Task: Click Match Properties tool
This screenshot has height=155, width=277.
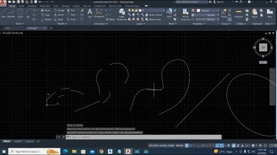Action: (186, 15)
